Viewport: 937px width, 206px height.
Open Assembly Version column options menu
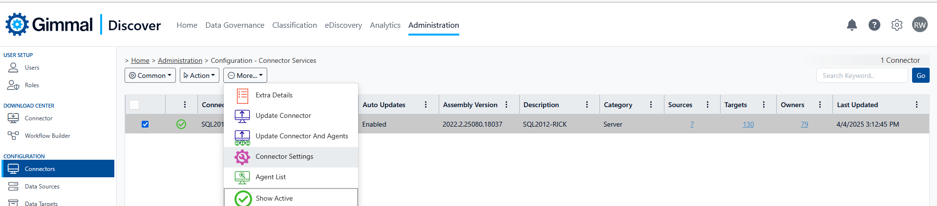pos(507,105)
